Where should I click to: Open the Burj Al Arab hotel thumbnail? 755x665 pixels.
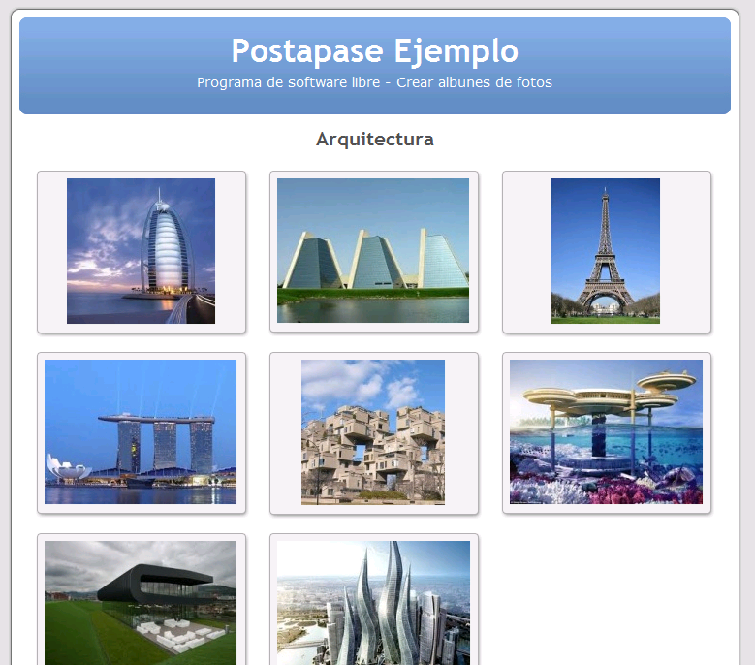[x=142, y=251]
